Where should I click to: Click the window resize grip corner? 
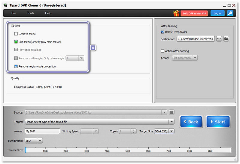pos(235,159)
